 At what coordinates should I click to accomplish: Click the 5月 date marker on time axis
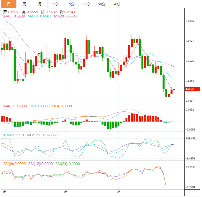[x=118, y=192]
